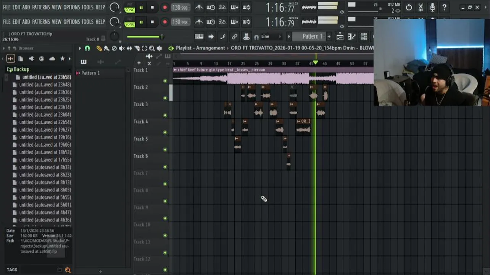This screenshot has width=490, height=275.
Task: Select the Mute tool in playlist toolbar
Action: (x=122, y=48)
